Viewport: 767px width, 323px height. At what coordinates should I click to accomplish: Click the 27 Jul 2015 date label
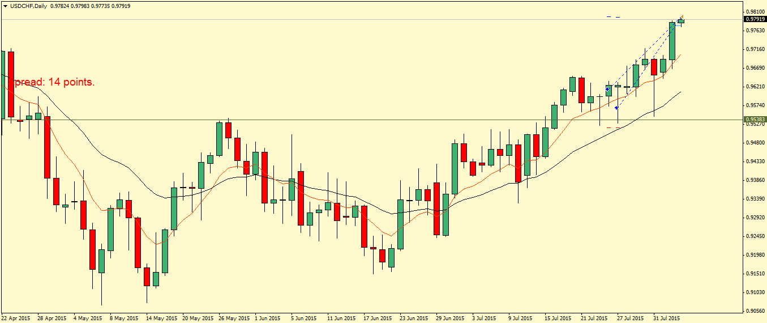pos(631,318)
